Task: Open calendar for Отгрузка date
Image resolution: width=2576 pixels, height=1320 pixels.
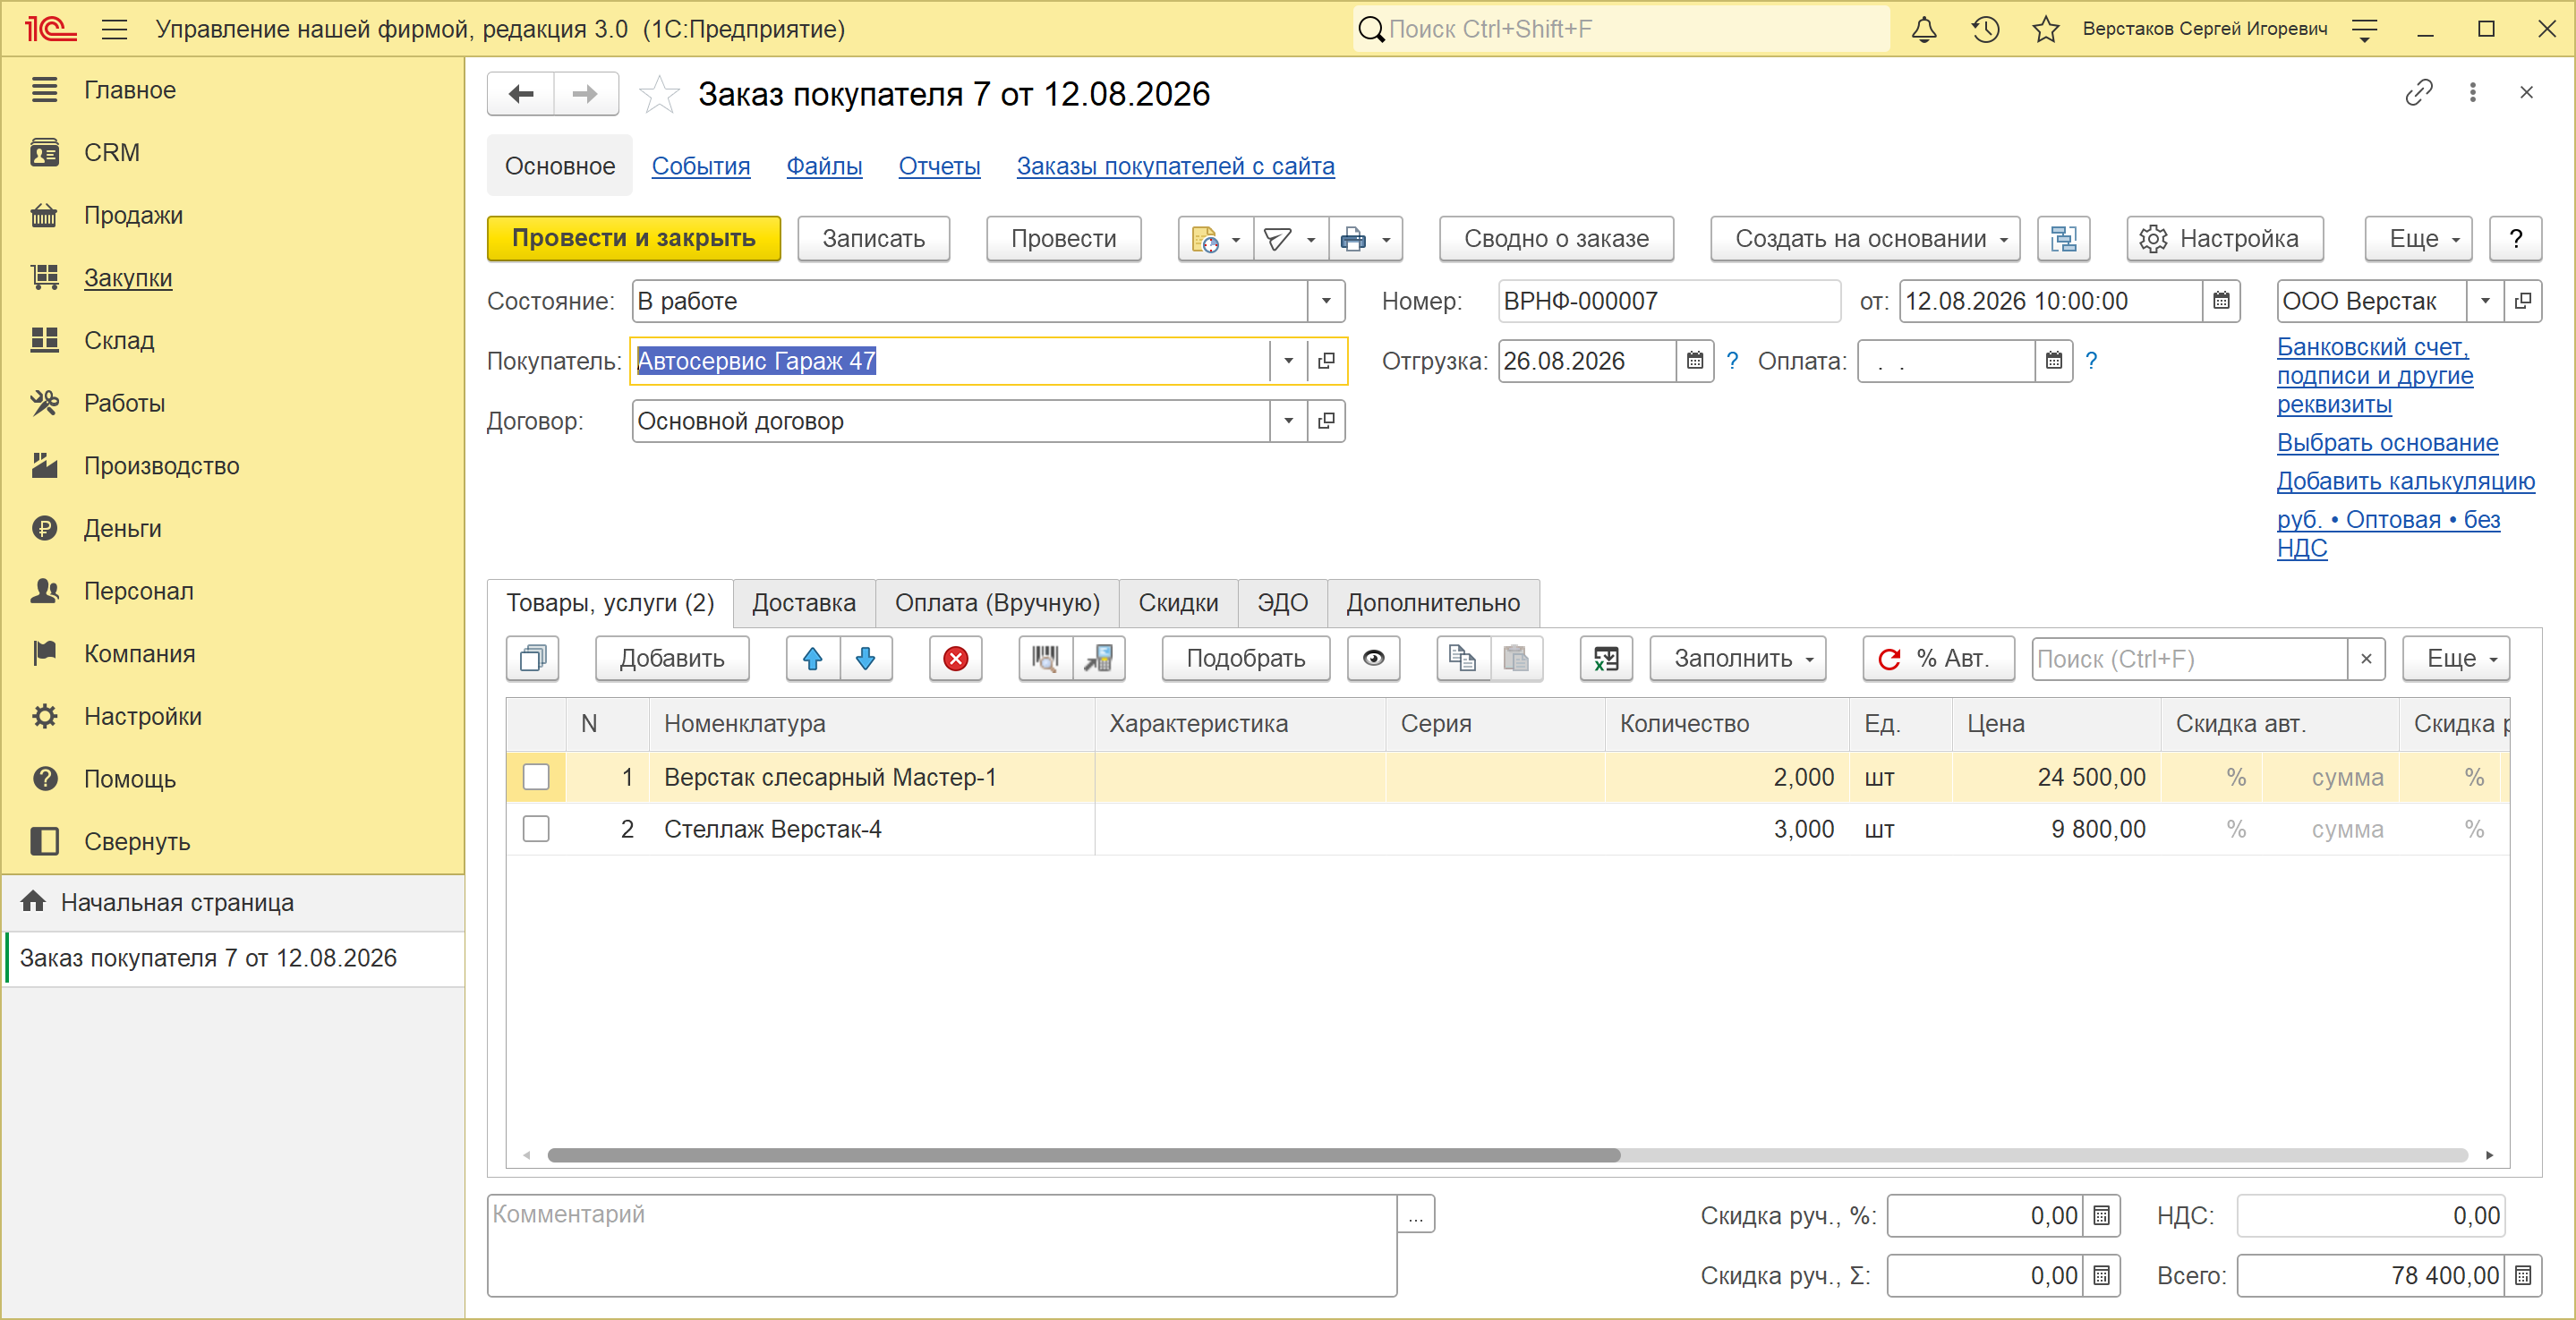Action: (x=1695, y=361)
